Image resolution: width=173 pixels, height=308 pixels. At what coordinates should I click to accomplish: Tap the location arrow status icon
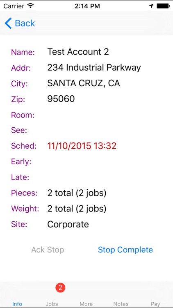(x=151, y=6)
